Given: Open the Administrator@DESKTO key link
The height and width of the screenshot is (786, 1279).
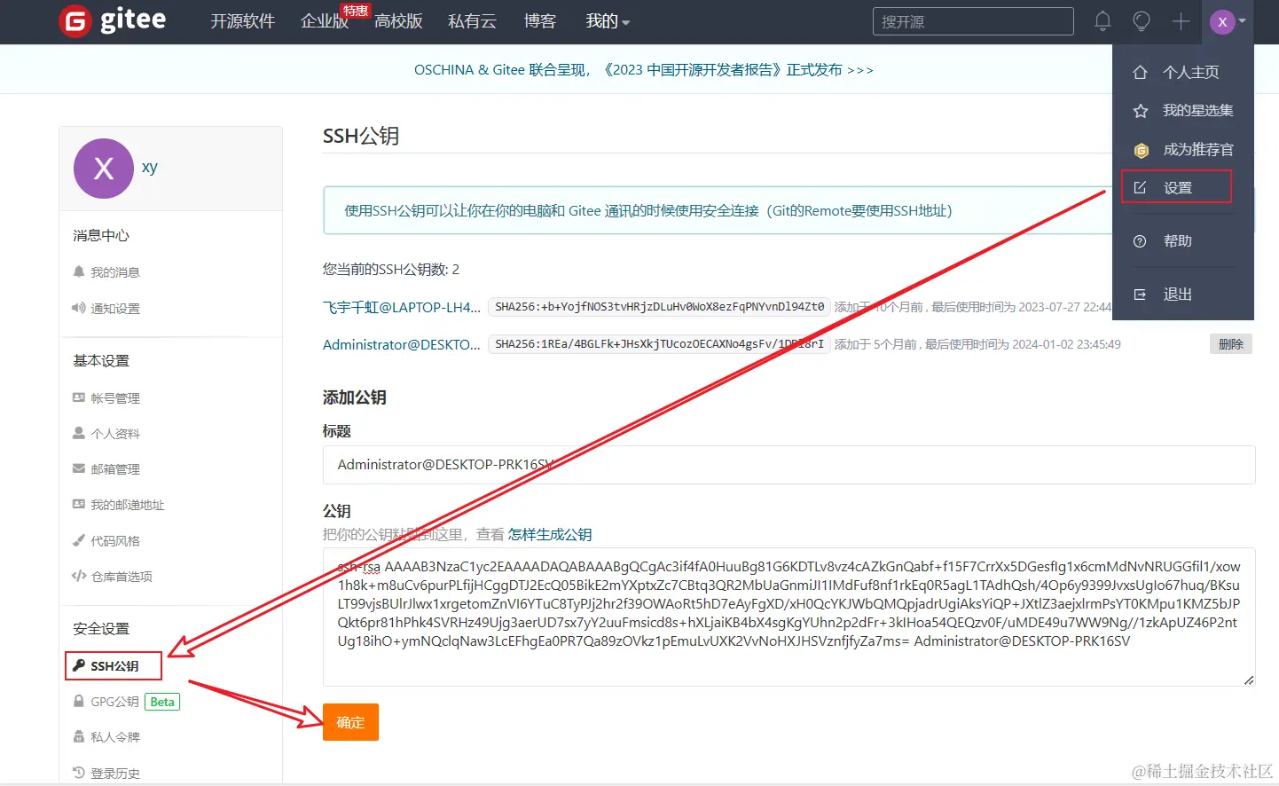Looking at the screenshot, I should (x=402, y=344).
